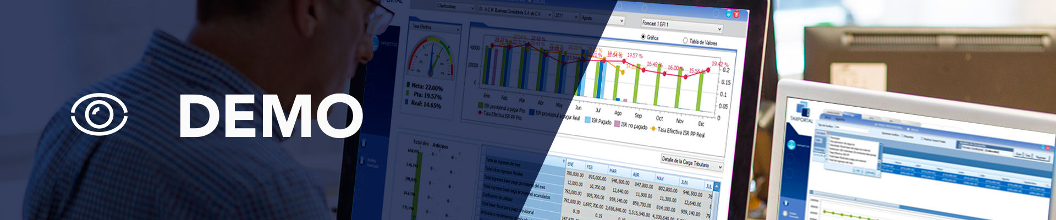The image size is (1056, 220).
Task: Click the ISR Pagado legend swatch
Action: pyautogui.click(x=587, y=120)
